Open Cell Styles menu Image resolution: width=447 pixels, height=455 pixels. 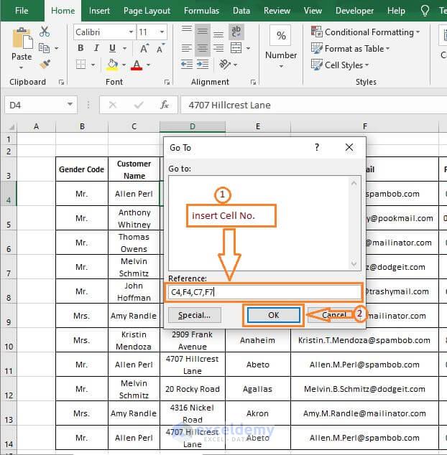pyautogui.click(x=340, y=65)
